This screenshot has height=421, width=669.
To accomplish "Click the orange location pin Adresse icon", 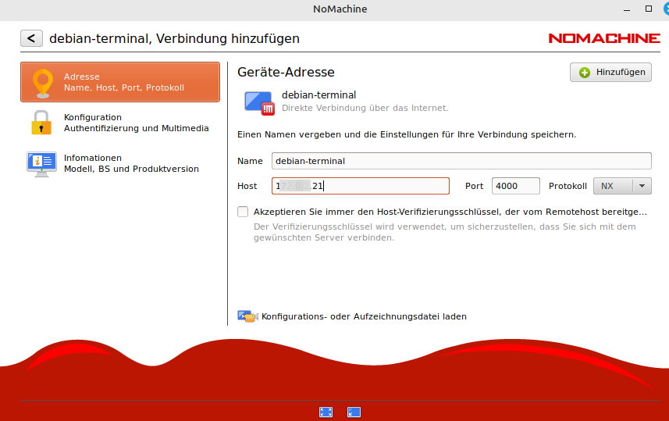I will click(41, 83).
